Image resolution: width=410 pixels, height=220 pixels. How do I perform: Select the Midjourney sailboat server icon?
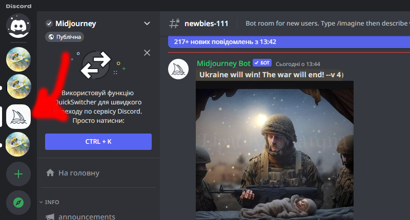coord(18,117)
